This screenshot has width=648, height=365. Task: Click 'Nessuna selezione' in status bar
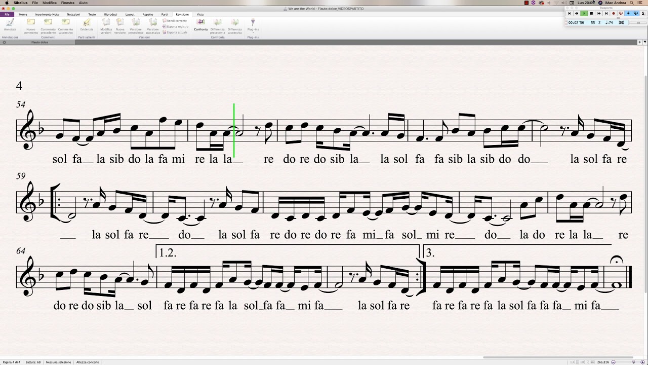tap(58, 362)
